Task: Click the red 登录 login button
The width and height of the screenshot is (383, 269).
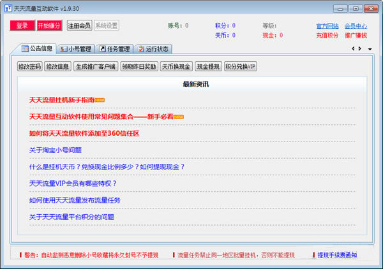Action: 22,25
